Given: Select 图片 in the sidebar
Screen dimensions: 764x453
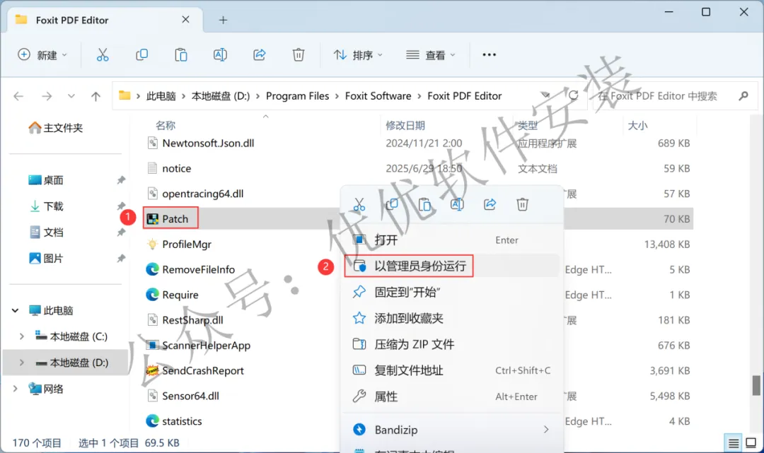Looking at the screenshot, I should click(46, 259).
